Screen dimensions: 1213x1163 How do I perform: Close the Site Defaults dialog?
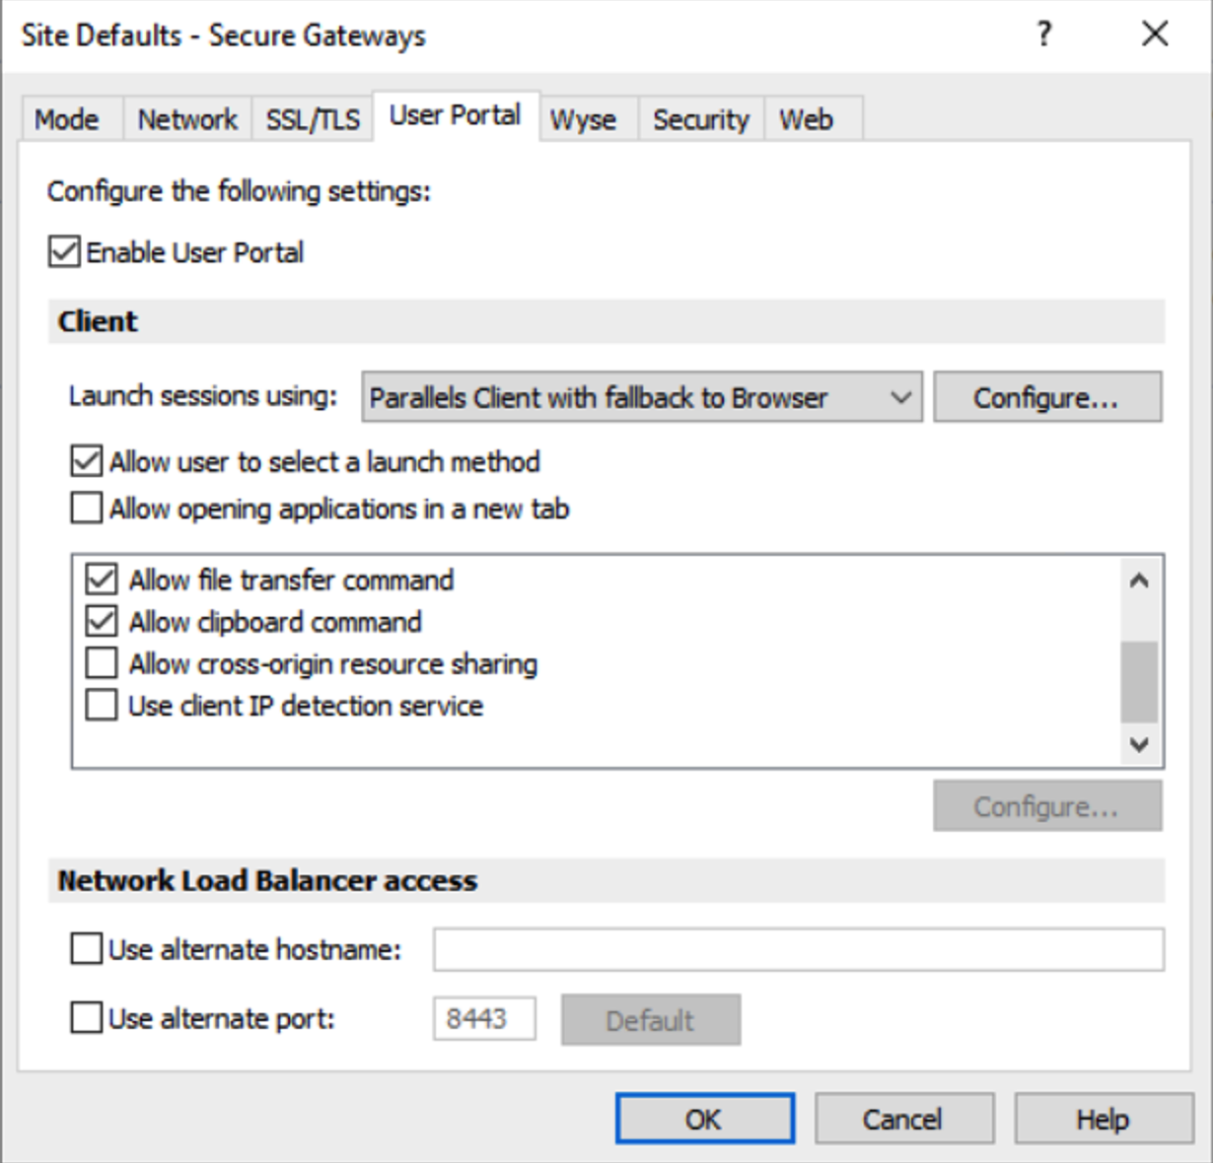coord(1154,34)
